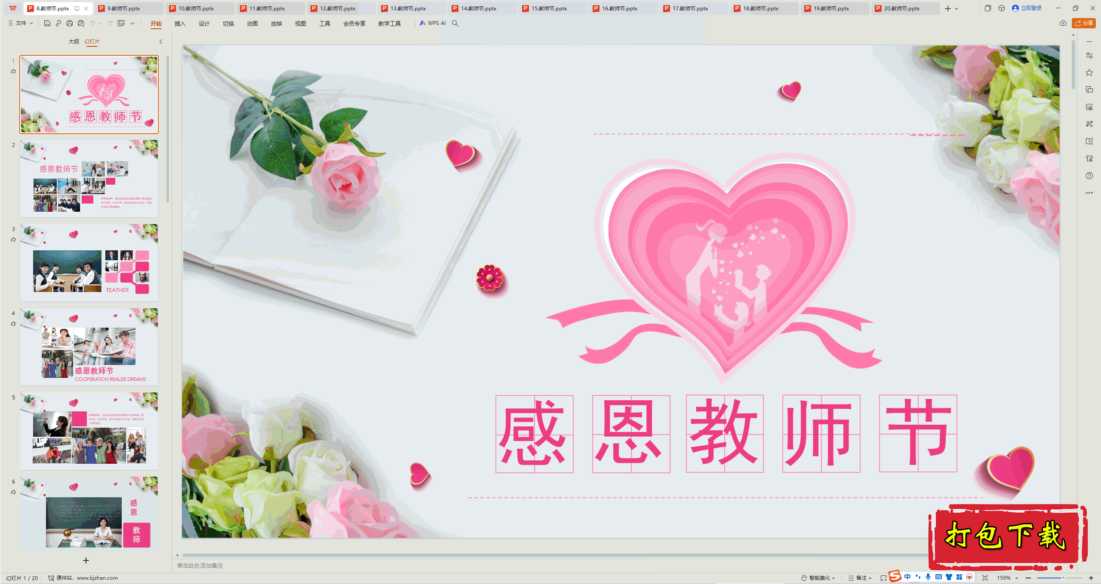The image size is (1101, 584).
Task: Switch to the 20.教师节.pptx document tab
Action: click(x=906, y=8)
